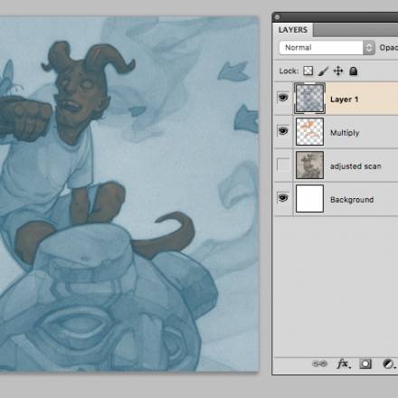This screenshot has height=398, width=398.
Task: Create new adjustment layer half-circle icon
Action: (388, 364)
